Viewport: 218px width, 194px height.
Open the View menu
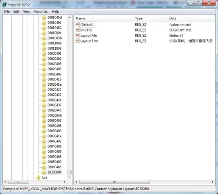(27, 11)
